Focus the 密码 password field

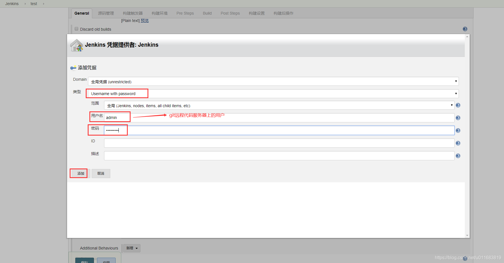pos(279,130)
